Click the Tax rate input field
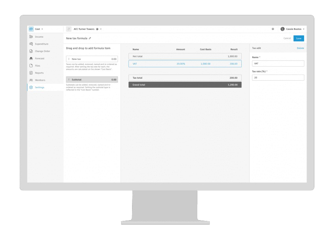This screenshot has height=235, width=336. pos(278,78)
